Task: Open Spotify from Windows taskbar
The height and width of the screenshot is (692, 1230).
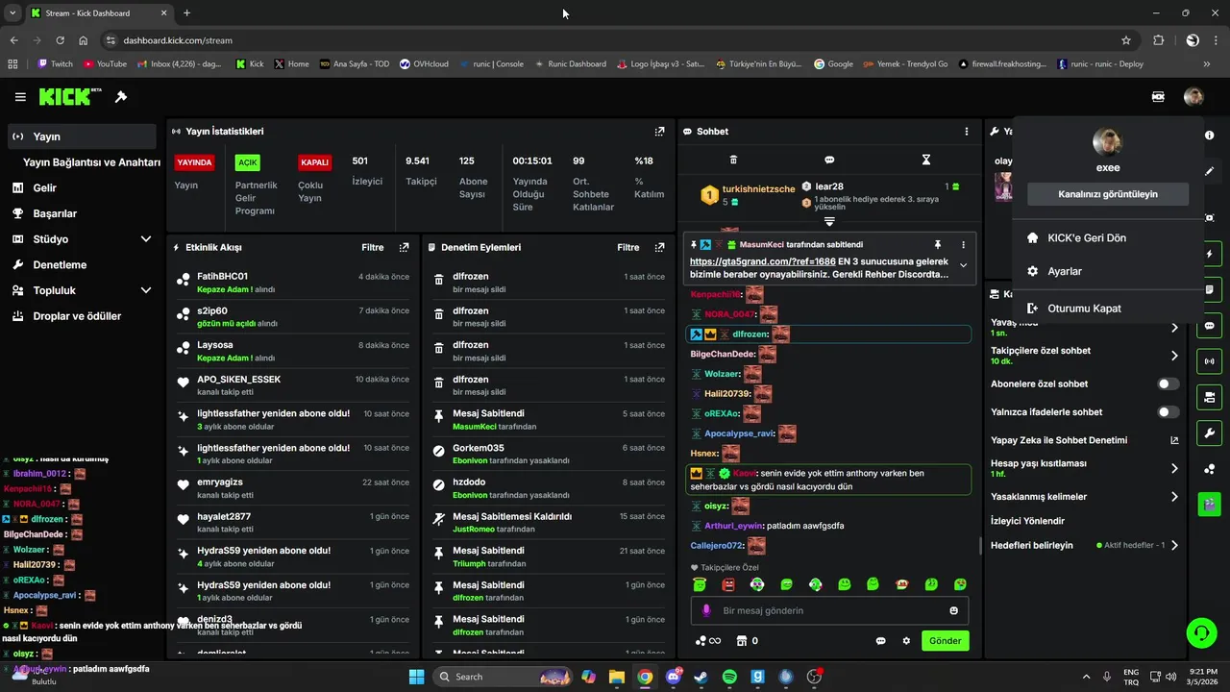Action: click(x=728, y=677)
